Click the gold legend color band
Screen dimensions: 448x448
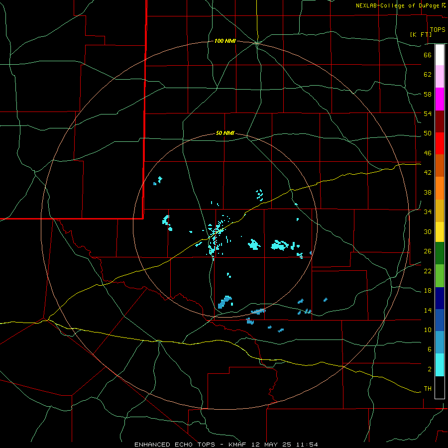coord(440,211)
